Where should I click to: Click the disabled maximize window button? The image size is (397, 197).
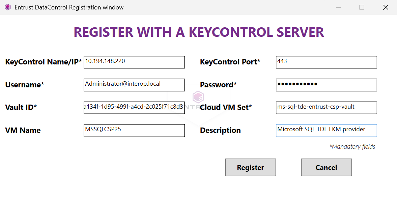[x=362, y=7]
